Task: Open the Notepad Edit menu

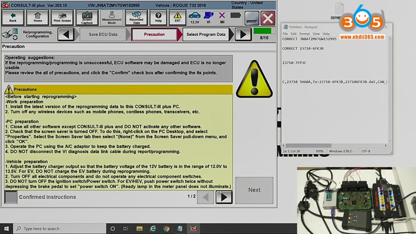Action: coord(294,34)
